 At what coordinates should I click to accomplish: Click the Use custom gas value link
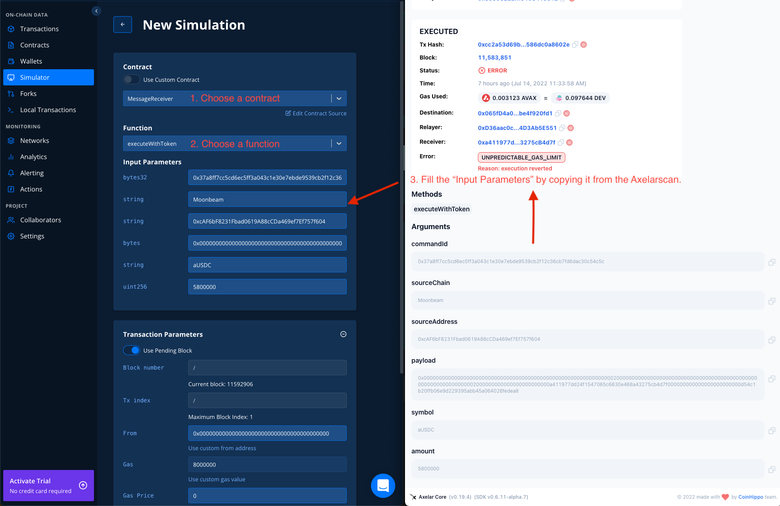click(217, 479)
